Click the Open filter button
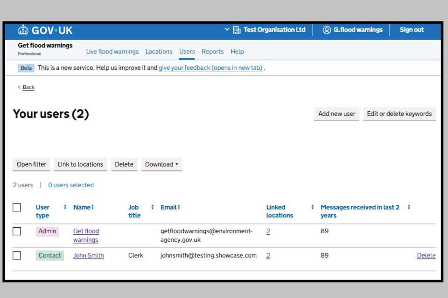This screenshot has height=298, width=448. [x=32, y=164]
